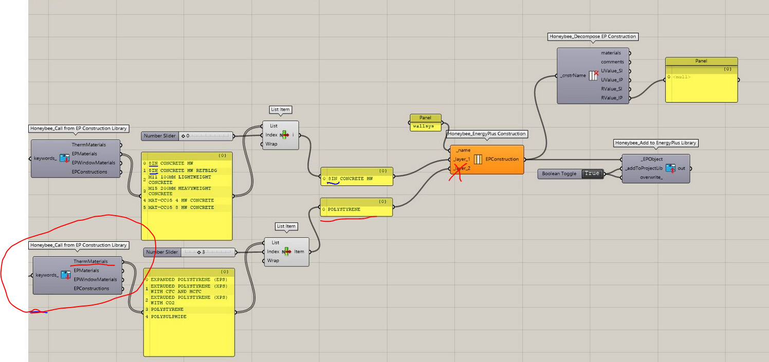Click the keywords_ input of the upper library component

46,159
